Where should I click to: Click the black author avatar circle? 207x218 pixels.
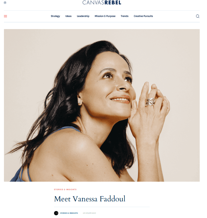click(x=56, y=213)
